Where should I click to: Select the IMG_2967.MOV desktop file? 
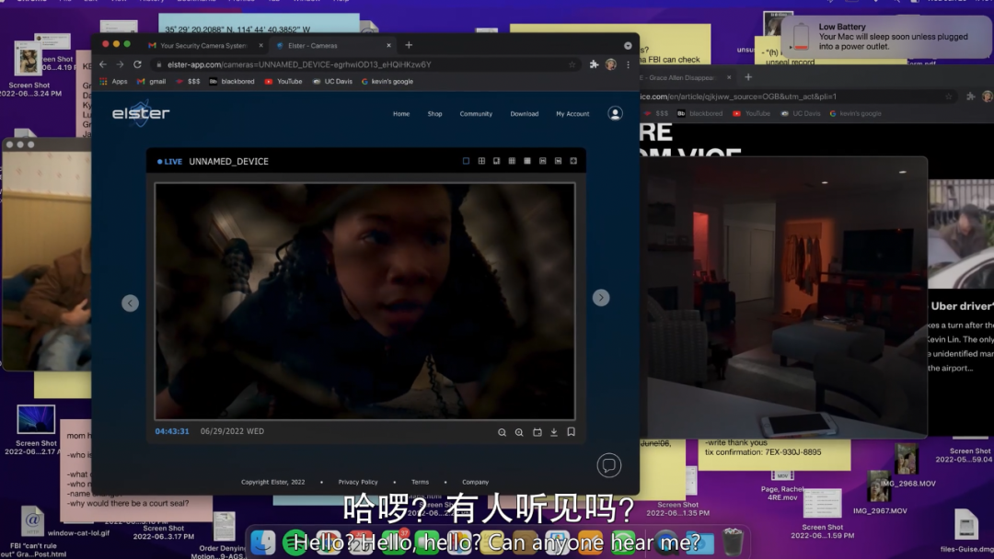pos(879,493)
